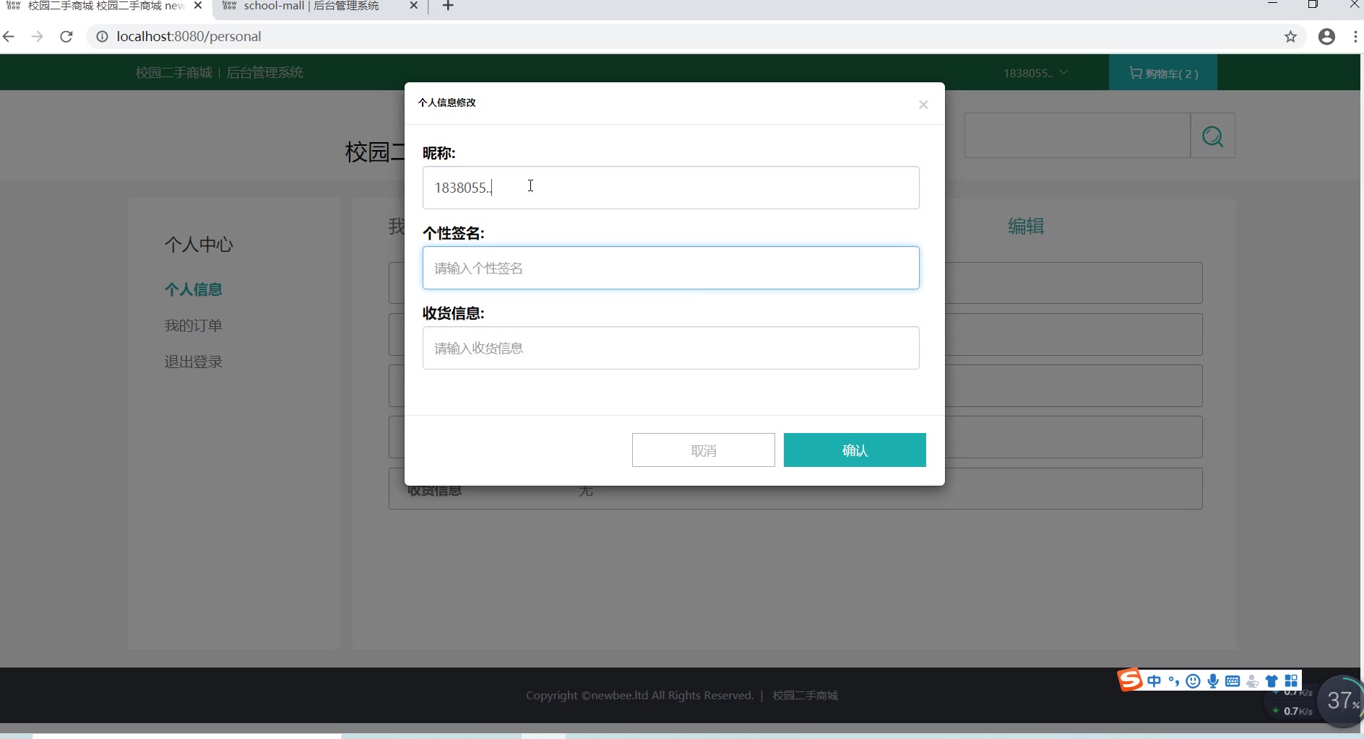Toggle Sogou Chinese/English mode (中)
Screen dimensions: 1364x739
[1154, 681]
